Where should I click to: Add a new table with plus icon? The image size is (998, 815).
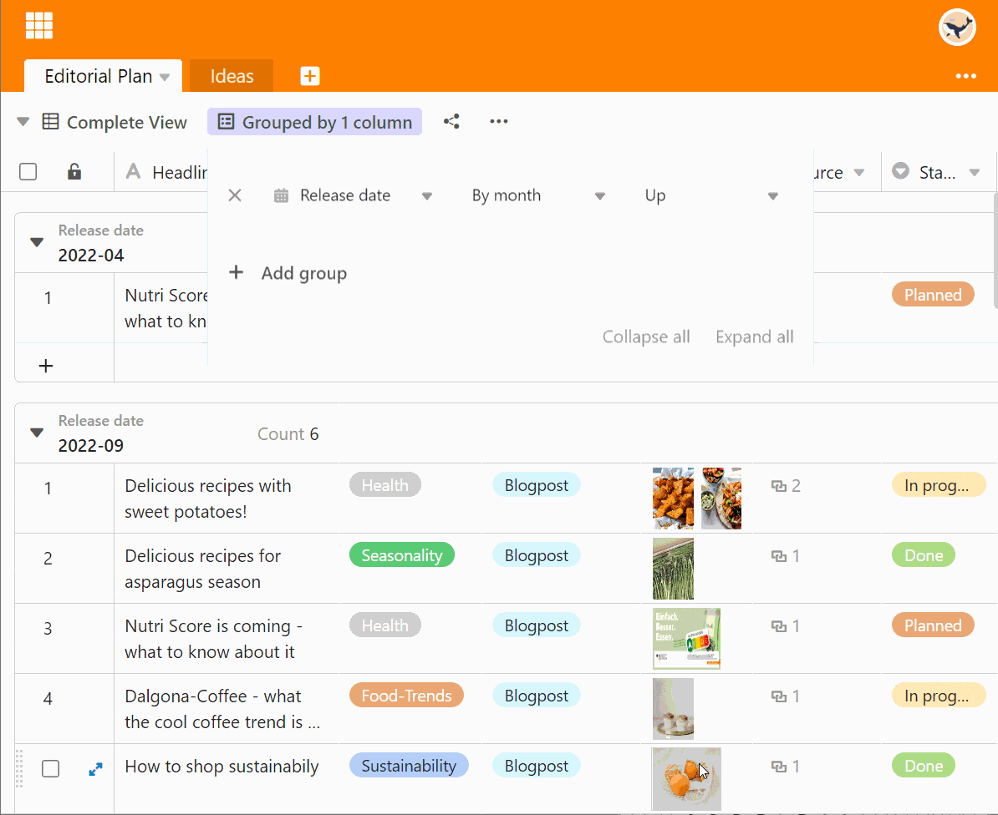[309, 76]
